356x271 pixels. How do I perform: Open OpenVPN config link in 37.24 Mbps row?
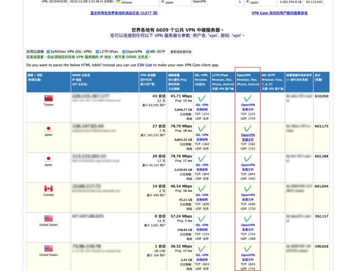tap(248, 227)
